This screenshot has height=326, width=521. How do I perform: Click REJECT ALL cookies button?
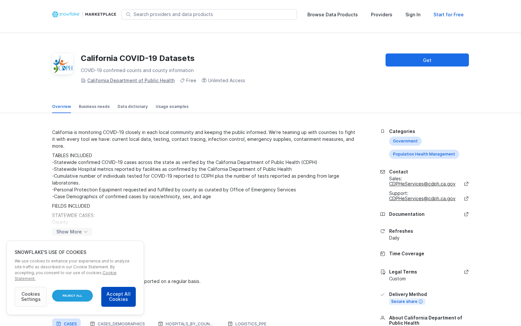72,296
